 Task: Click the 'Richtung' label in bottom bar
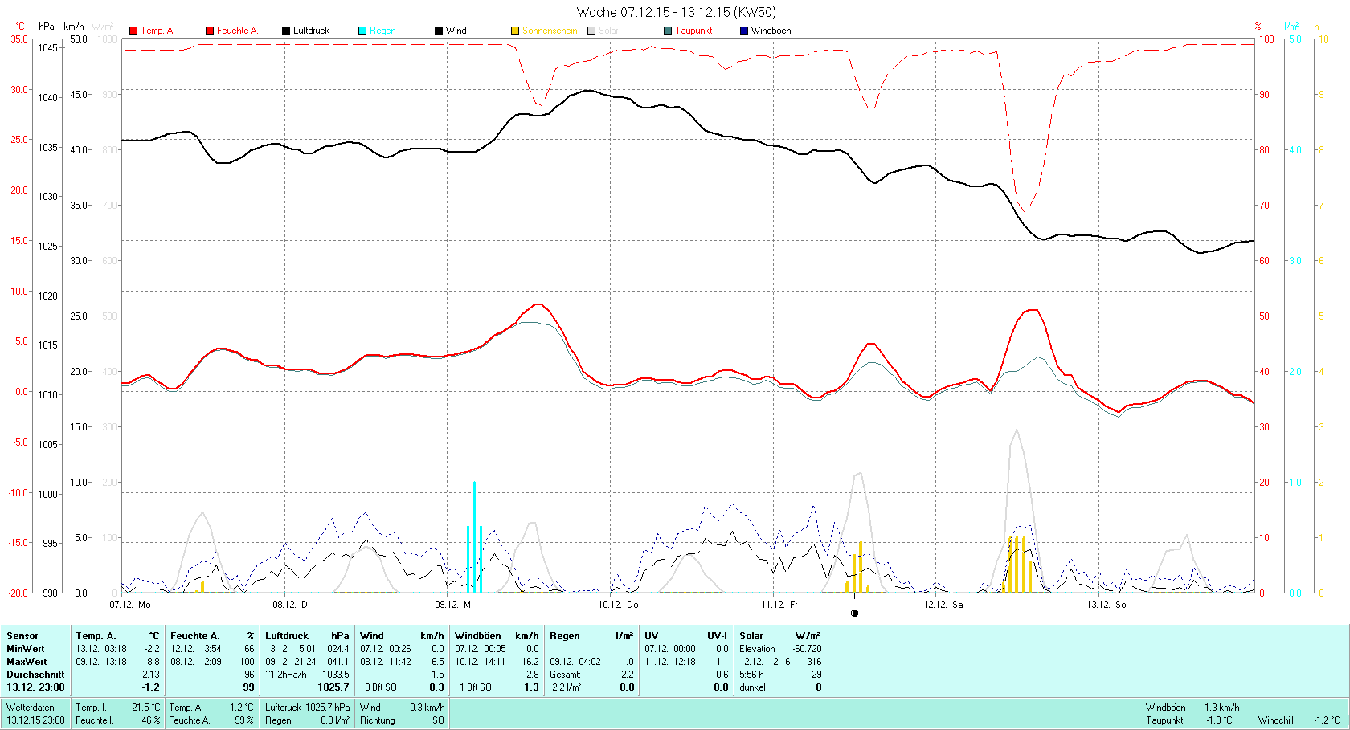(378, 720)
